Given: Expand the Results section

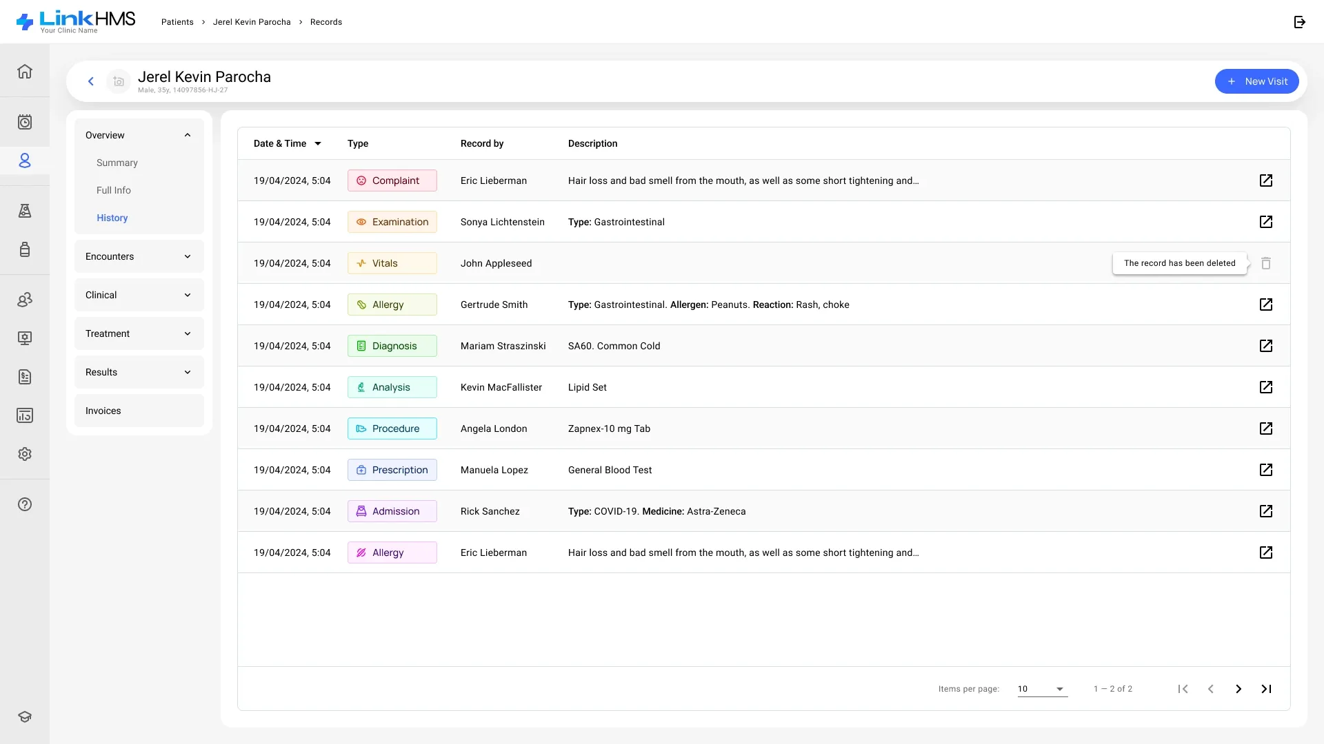Looking at the screenshot, I should coord(139,372).
